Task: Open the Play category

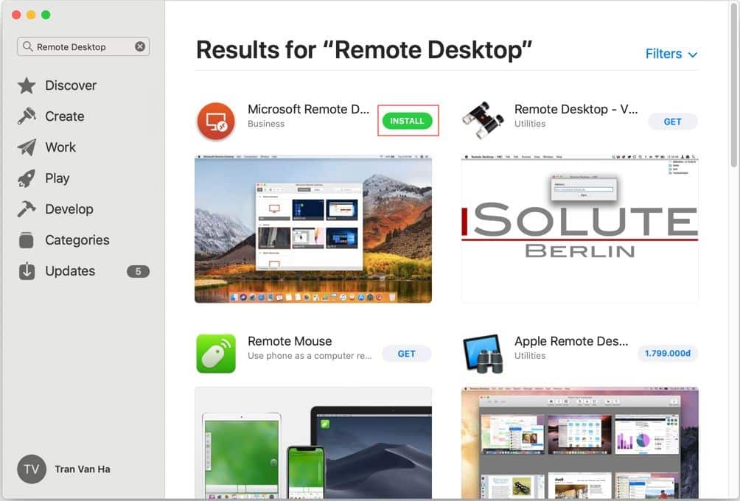Action: [x=57, y=178]
